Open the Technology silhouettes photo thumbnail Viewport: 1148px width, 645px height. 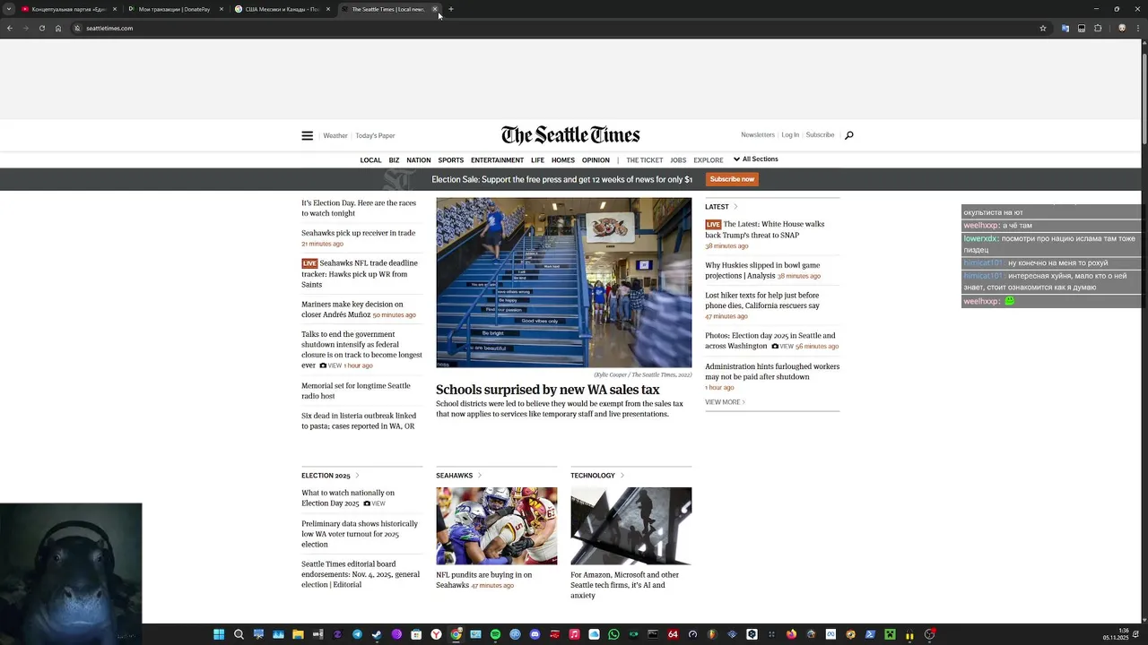coord(631,526)
